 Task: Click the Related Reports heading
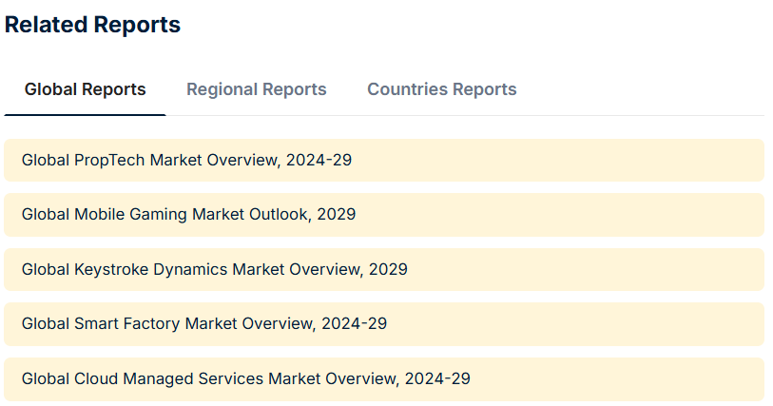pos(92,26)
